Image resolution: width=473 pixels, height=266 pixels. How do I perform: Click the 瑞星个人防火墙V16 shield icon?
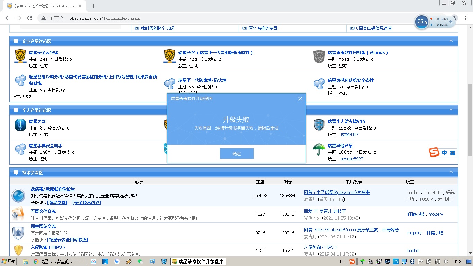point(319,125)
